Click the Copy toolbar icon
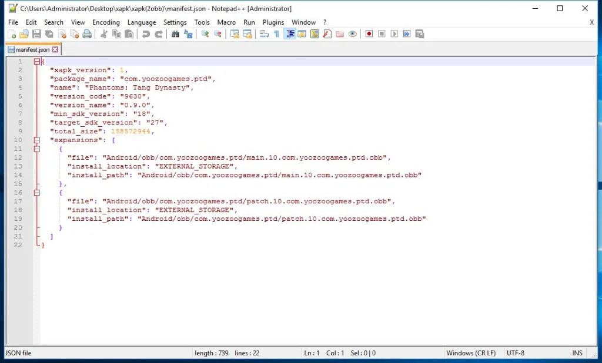 tap(116, 34)
